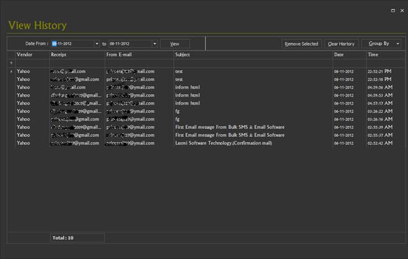The image size is (408, 259).
Task: Sort by the Receipt column header
Action: click(77, 55)
